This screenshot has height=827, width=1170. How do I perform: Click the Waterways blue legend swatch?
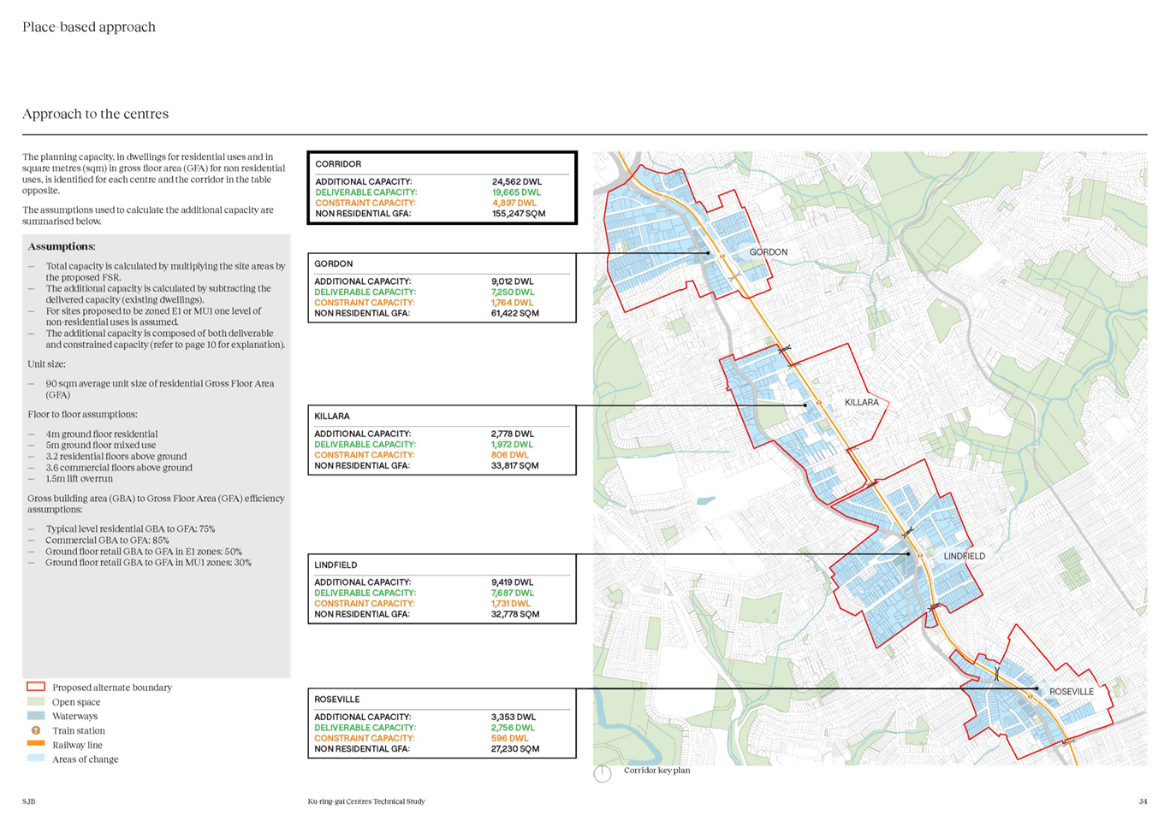pos(35,716)
